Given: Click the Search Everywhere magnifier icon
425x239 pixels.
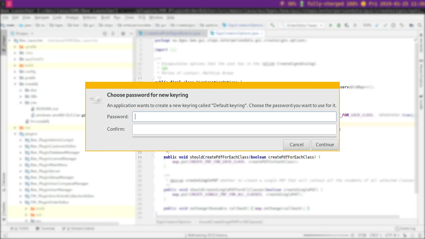Looking at the screenshot, I should point(420,25).
